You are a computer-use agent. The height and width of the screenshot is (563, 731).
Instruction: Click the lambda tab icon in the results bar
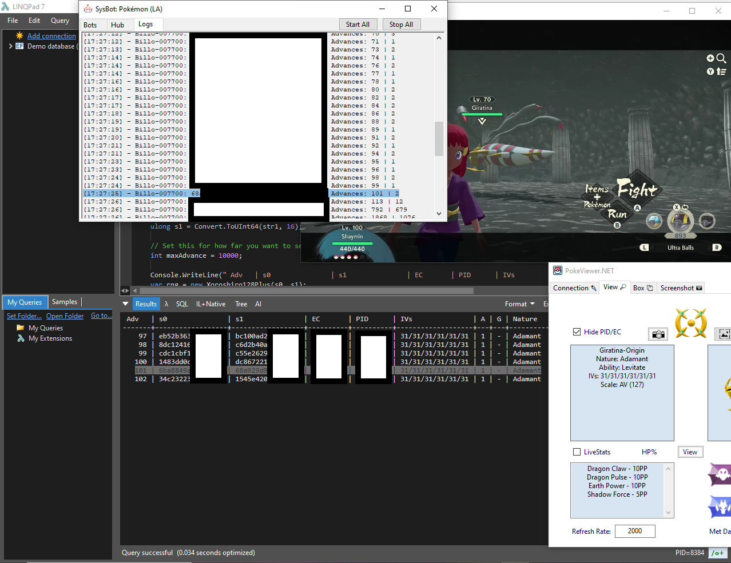pyautogui.click(x=166, y=304)
